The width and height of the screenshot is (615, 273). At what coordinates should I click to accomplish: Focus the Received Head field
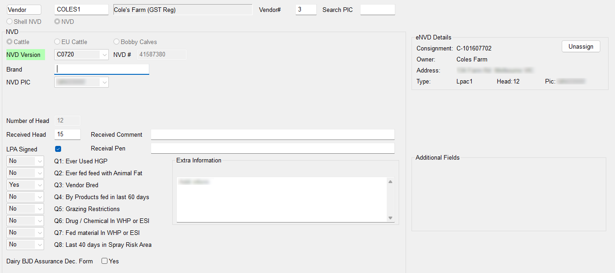tap(67, 134)
